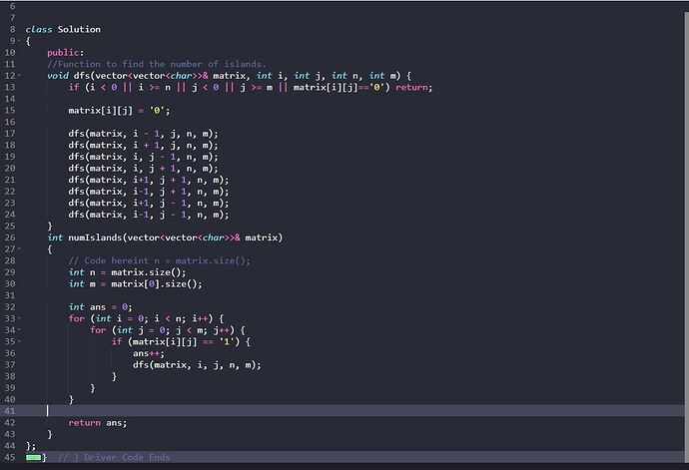Viewport: 689px width, 470px height.
Task: Collapse numIslands body fold arrow at line 27
Action: click(x=19, y=249)
